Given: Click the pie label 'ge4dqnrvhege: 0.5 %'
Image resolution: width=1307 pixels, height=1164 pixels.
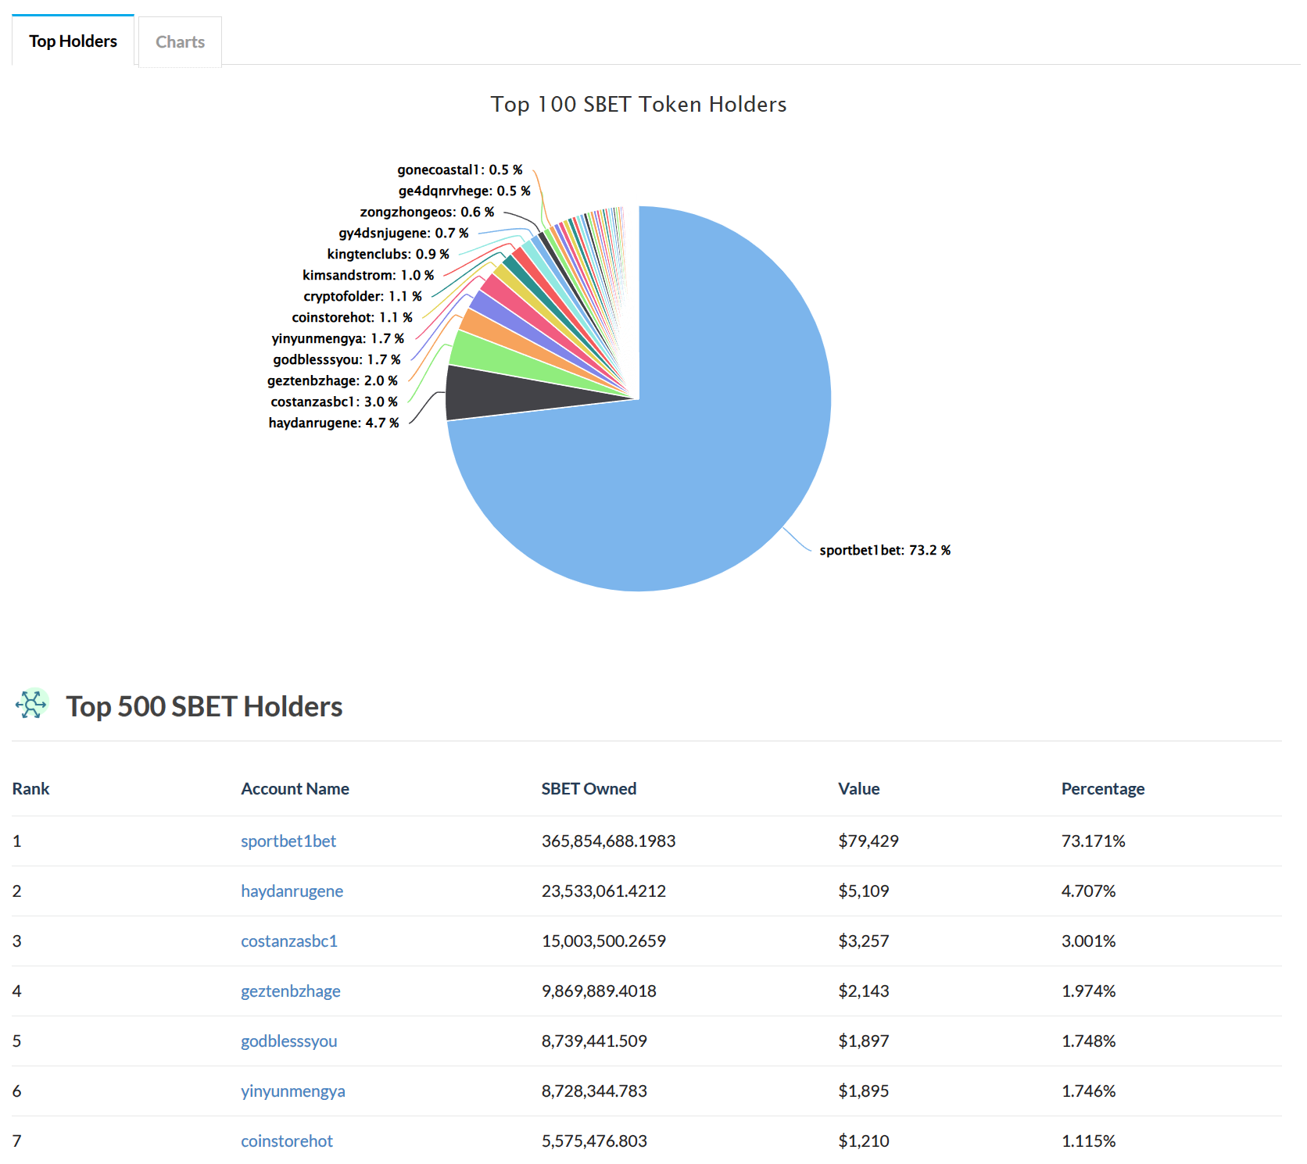Looking at the screenshot, I should (x=464, y=191).
